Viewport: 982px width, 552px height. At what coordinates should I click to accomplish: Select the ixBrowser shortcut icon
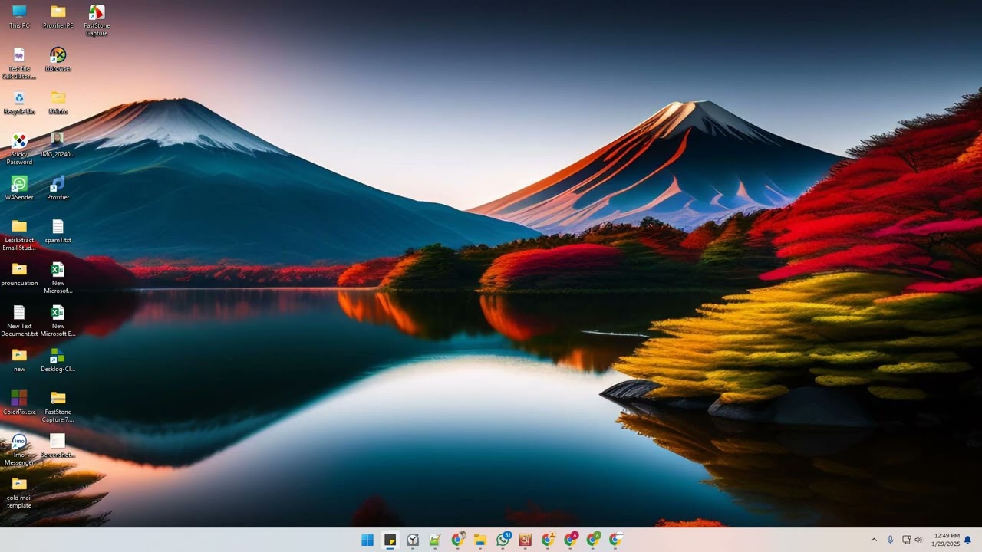click(58, 59)
